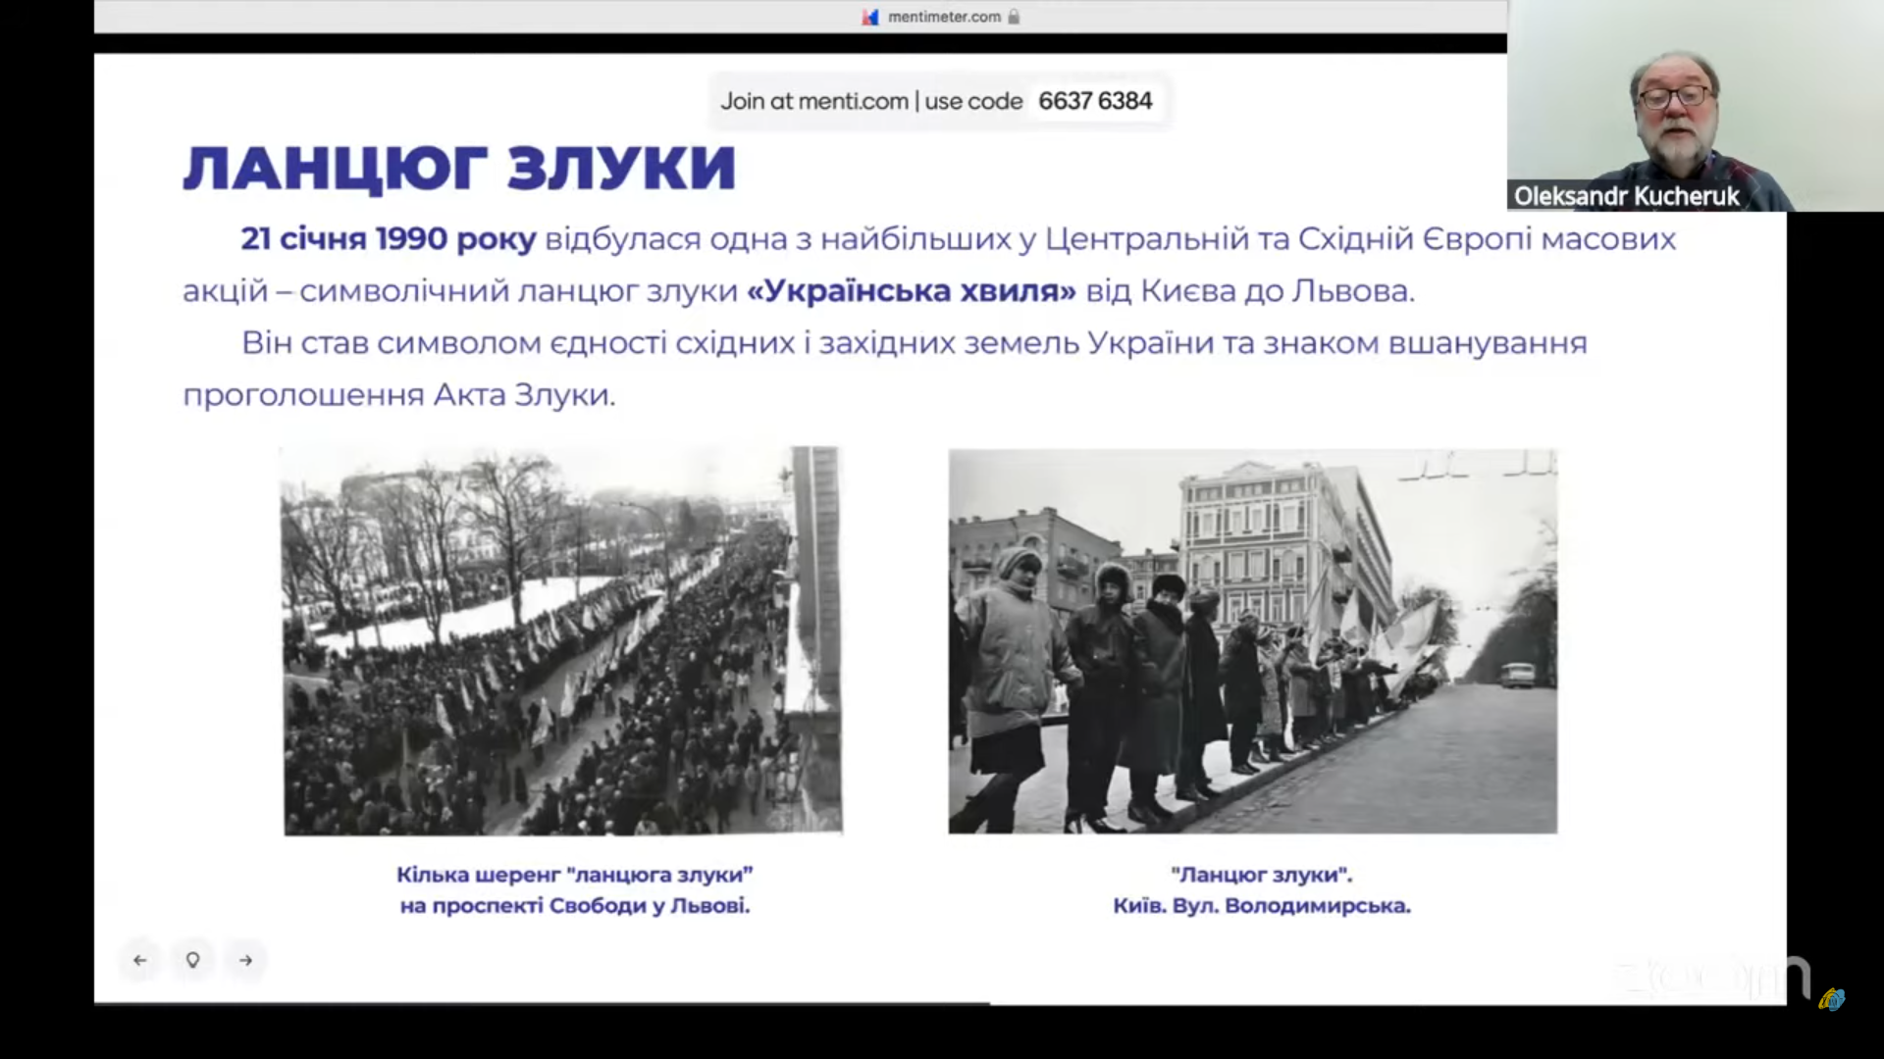Image resolution: width=1884 pixels, height=1059 pixels.
Task: Click the Zoom watermark logo
Action: [x=1712, y=978]
